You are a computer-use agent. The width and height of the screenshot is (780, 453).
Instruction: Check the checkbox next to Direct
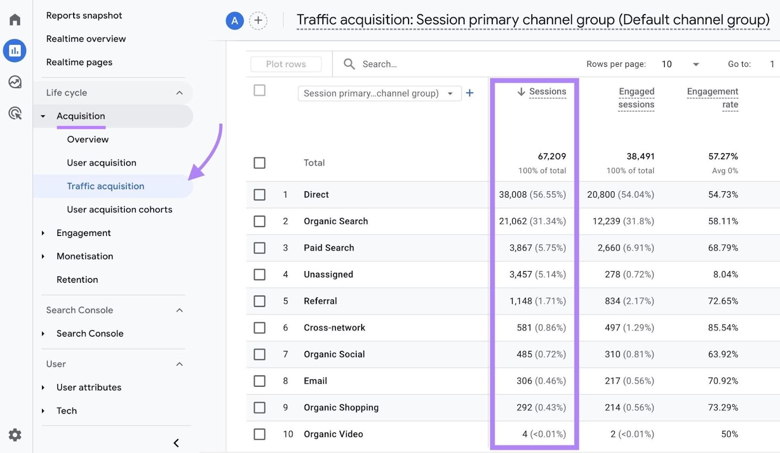coord(259,194)
